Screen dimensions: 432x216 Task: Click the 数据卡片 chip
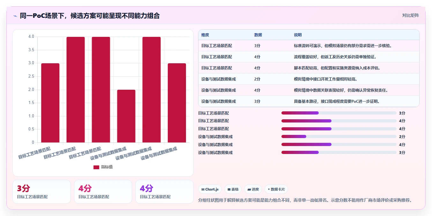[x=276, y=189]
